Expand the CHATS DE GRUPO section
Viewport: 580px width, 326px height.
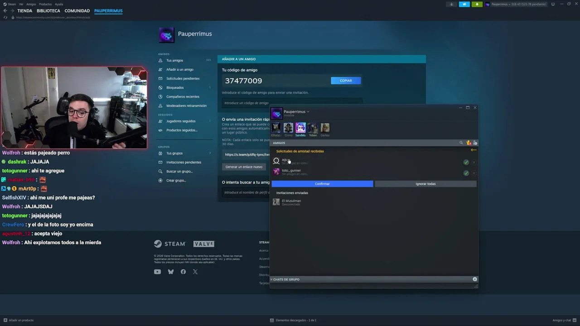click(x=285, y=279)
